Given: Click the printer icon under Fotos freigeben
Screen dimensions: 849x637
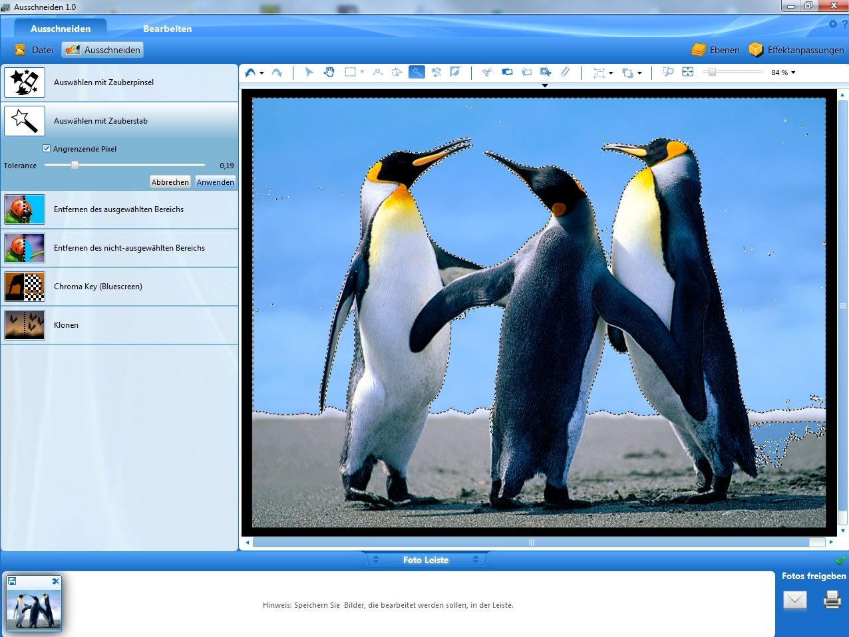Looking at the screenshot, I should [x=832, y=600].
